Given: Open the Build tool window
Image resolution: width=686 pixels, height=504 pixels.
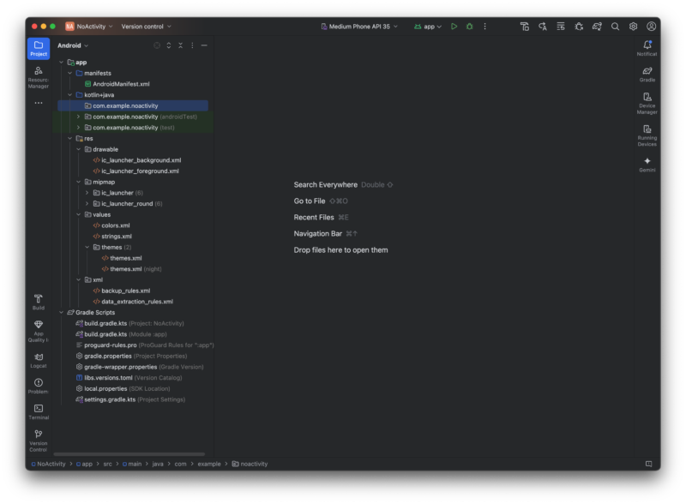Looking at the screenshot, I should click(x=39, y=301).
